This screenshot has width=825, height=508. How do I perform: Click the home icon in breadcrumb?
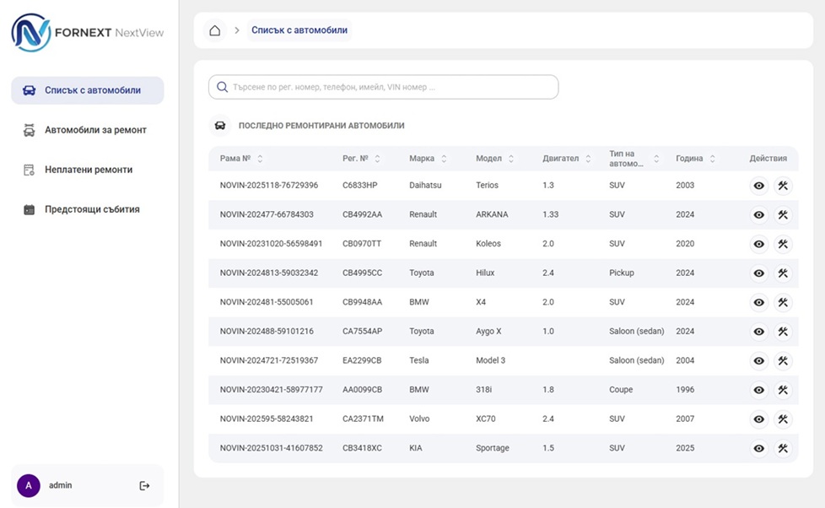click(x=214, y=30)
